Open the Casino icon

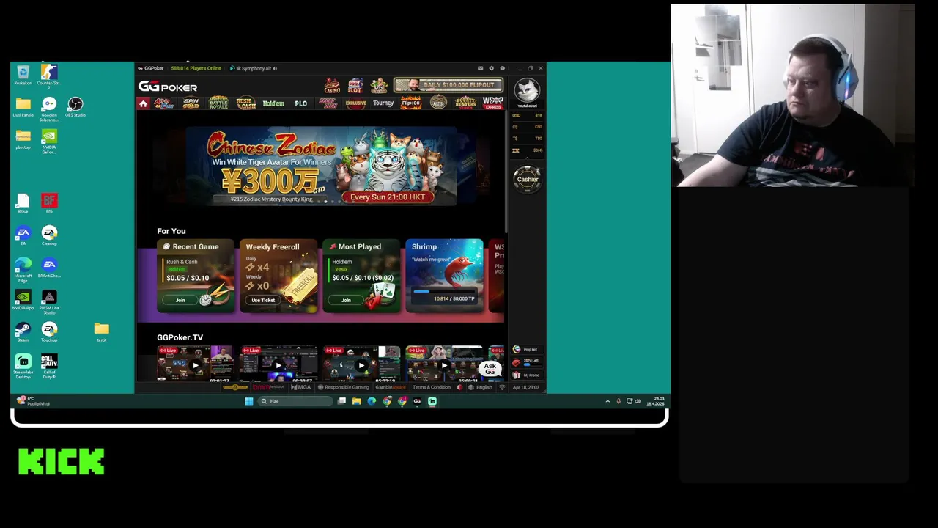pyautogui.click(x=333, y=86)
